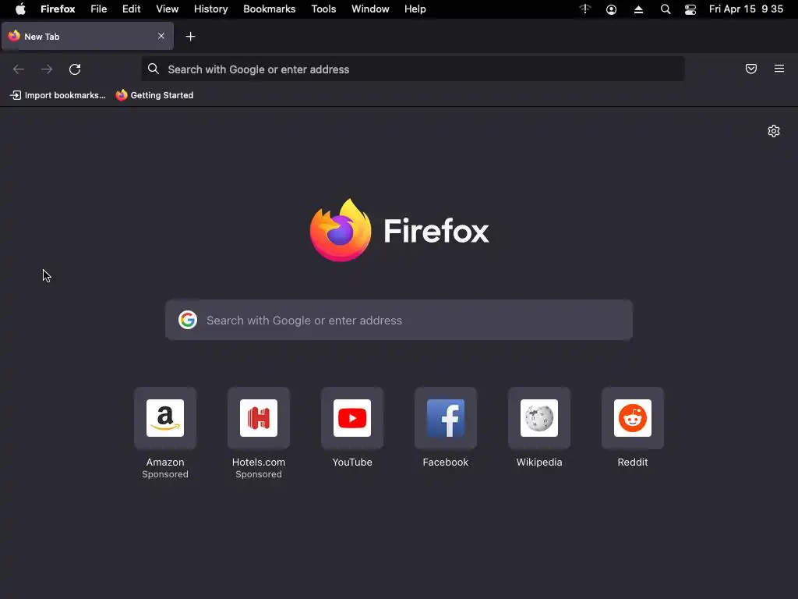This screenshot has height=599, width=798.
Task: Open the Firefox hamburger application menu
Action: [779, 69]
